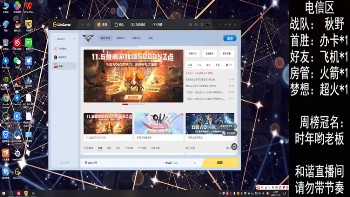The image size is (350, 197).
Task: Select the 直播 filter beside 社区精选
Action: (x=100, y=148)
